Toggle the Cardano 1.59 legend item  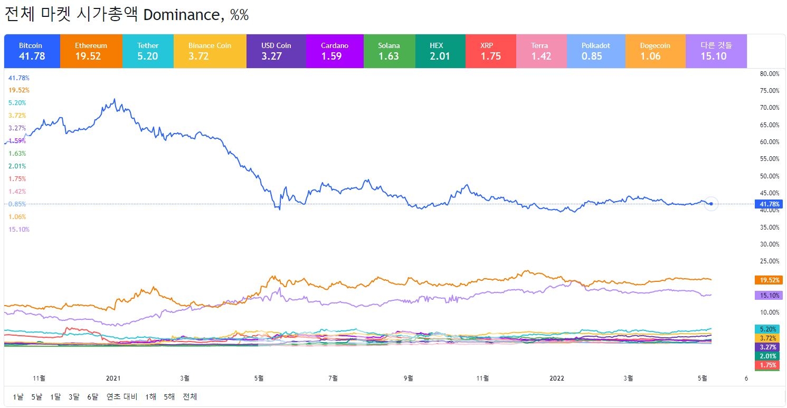(x=334, y=51)
